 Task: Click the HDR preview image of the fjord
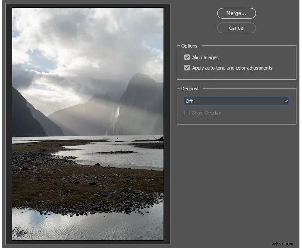[x=88, y=124]
